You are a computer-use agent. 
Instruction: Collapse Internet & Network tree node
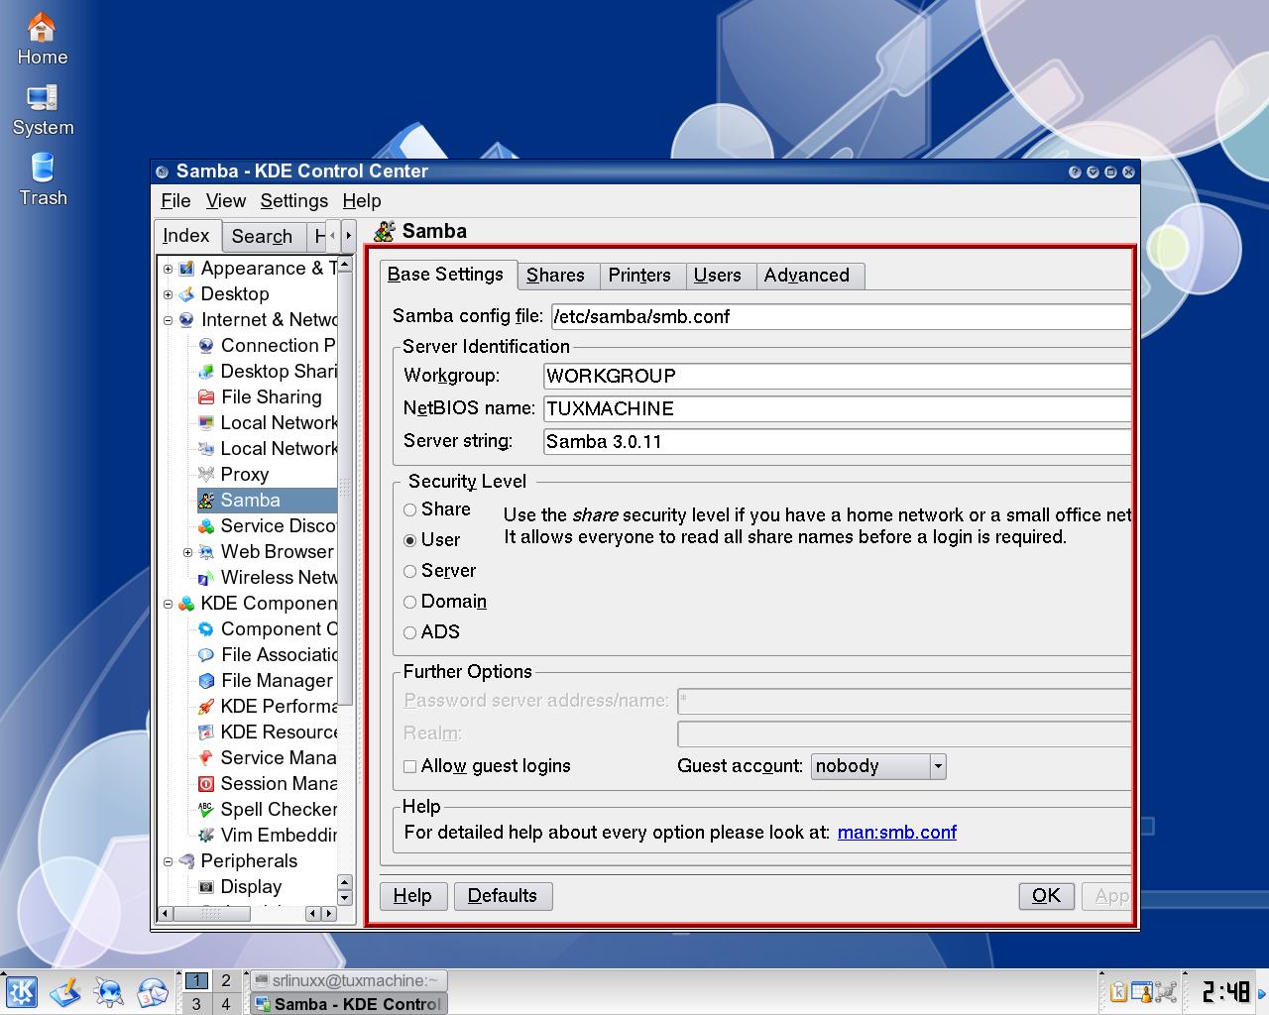168,320
